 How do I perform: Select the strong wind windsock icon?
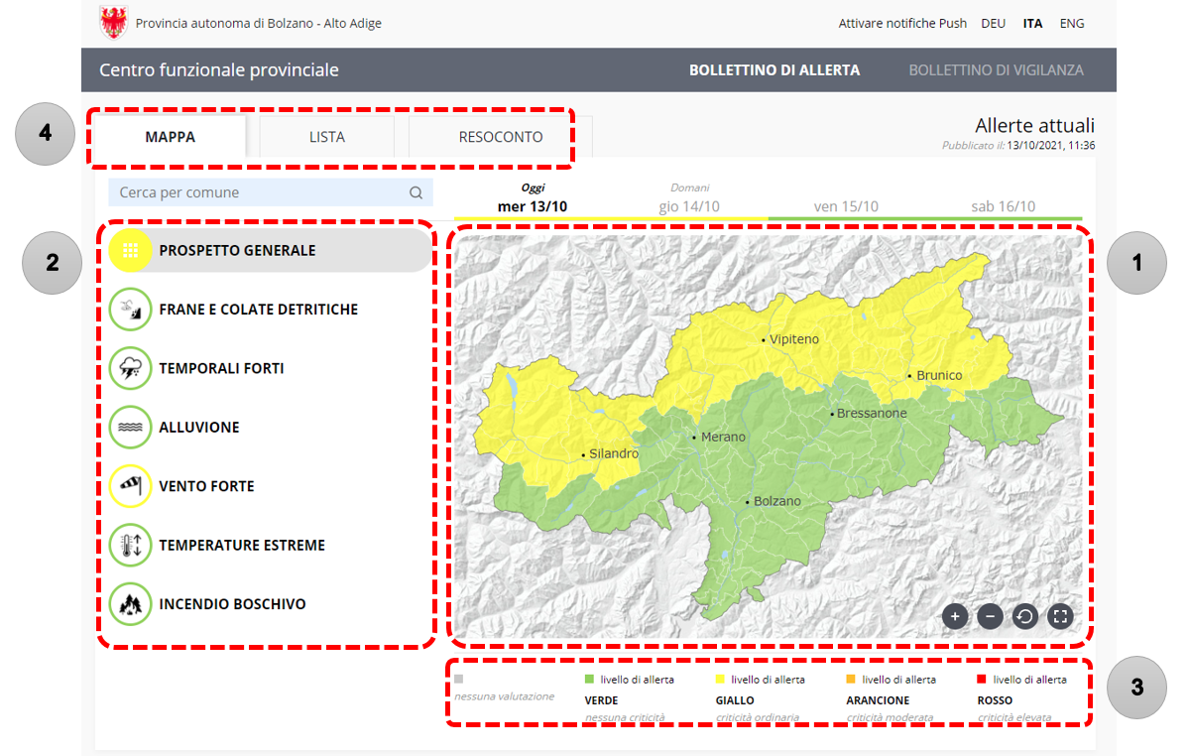coord(130,486)
